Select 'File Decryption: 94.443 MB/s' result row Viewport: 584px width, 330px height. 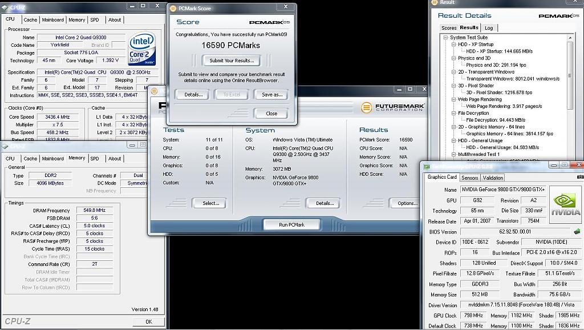click(x=496, y=120)
